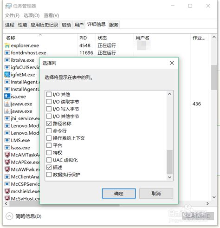
Task: Click the column list scroll up arrow
Action: (169, 94)
